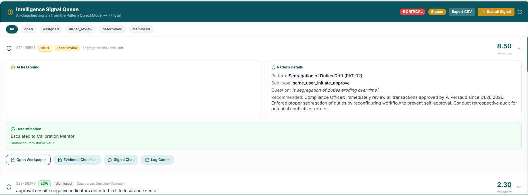This screenshot has height=195, width=528.
Task: Click the Pattern Details shield icon
Action: tap(273, 67)
